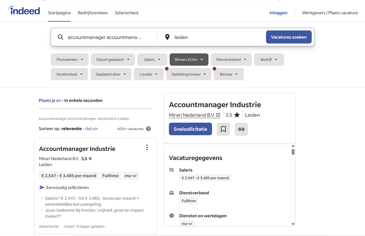365x236 pixels.
Task: Click the Fulltime chip under Dienstverband
Action: 189,201
